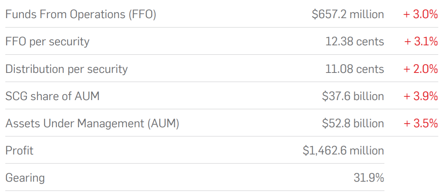Click the red + 3.0% FFO change
This screenshot has height=196, width=446.
point(420,14)
